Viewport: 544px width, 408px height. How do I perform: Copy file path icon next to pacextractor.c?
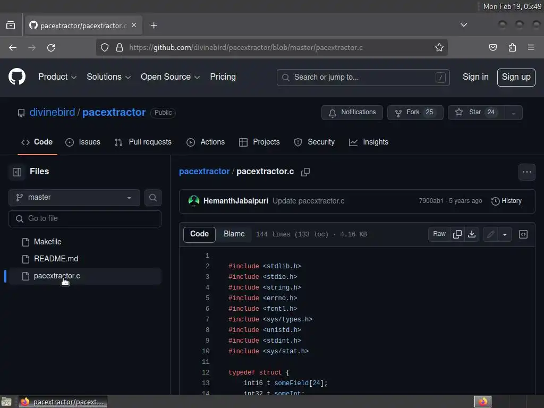tap(305, 172)
